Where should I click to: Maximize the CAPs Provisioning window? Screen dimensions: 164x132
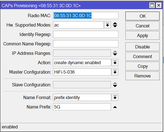152,5
